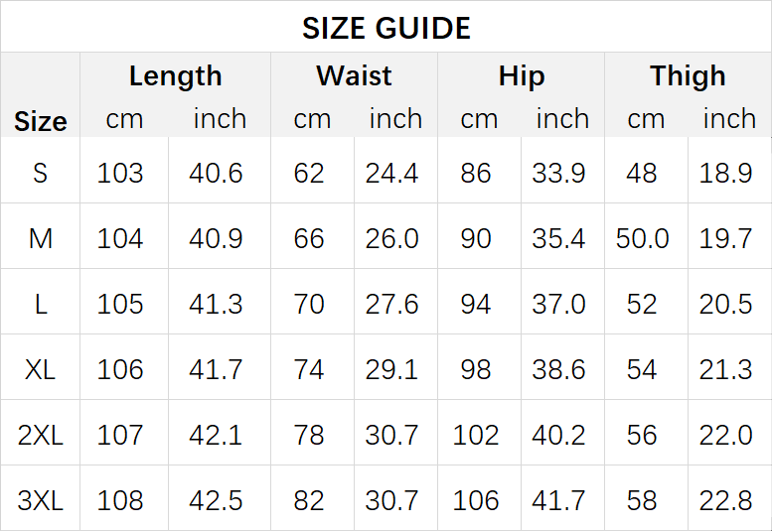Select the Thigh column header

tap(688, 76)
